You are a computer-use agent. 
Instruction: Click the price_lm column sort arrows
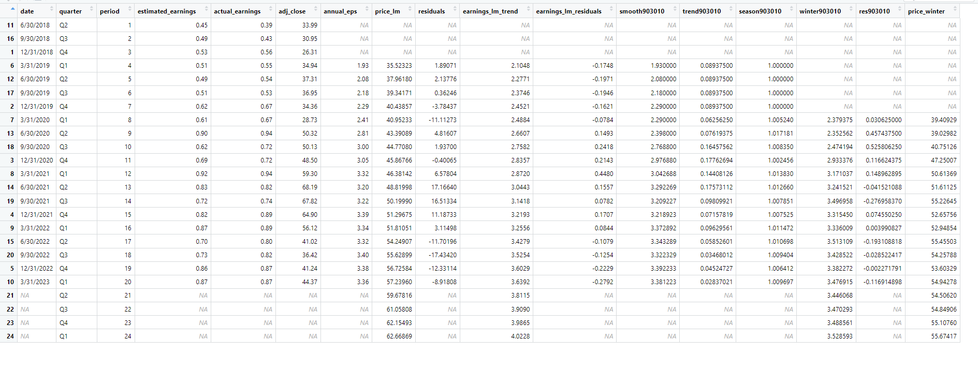tap(410, 9)
